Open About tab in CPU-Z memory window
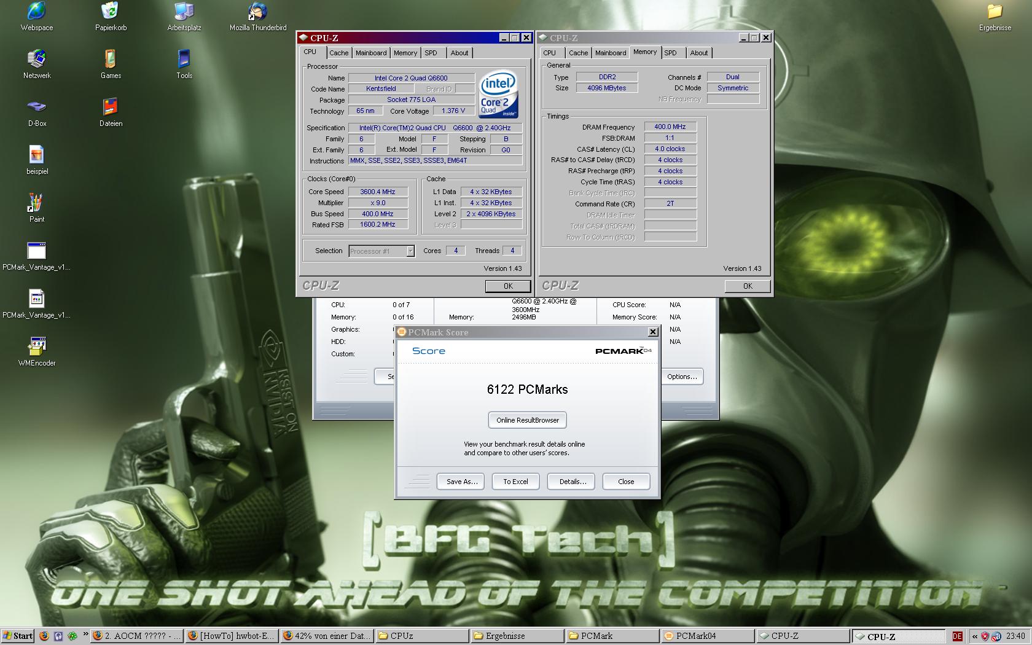 click(699, 53)
